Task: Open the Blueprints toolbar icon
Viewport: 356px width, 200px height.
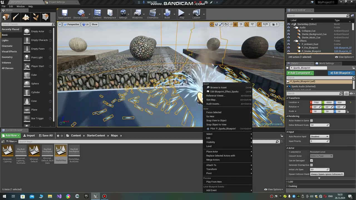Action: [137, 14]
